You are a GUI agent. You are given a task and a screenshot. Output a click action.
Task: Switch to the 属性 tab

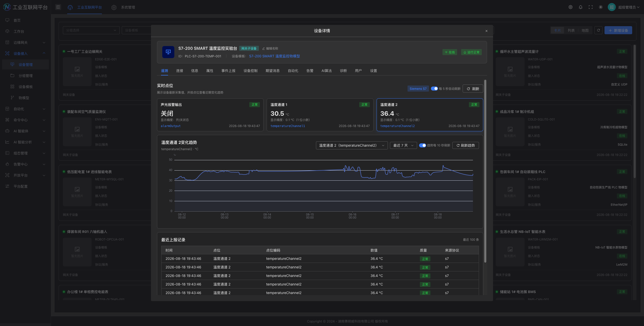[x=210, y=71]
